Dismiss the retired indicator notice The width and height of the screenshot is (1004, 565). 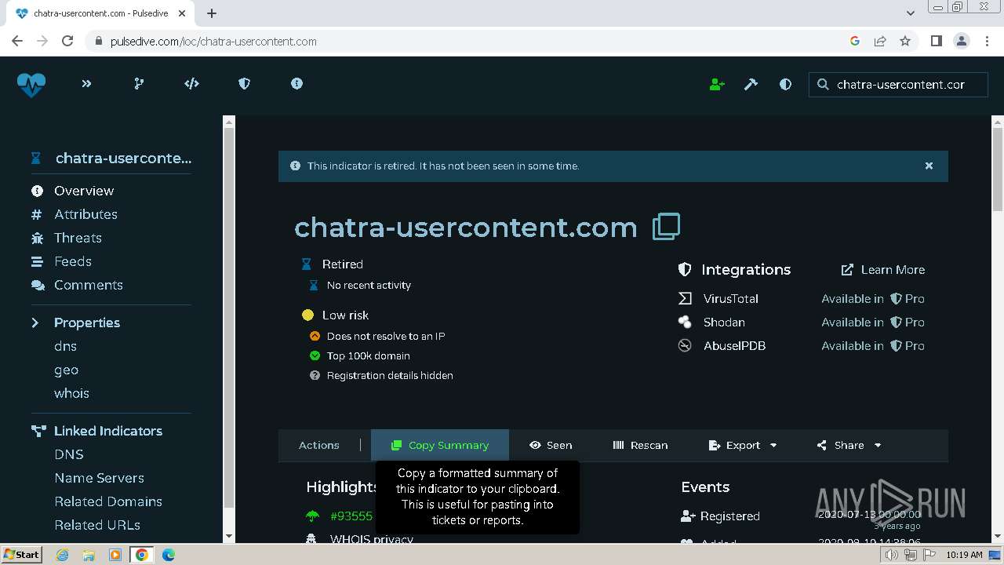coord(929,166)
